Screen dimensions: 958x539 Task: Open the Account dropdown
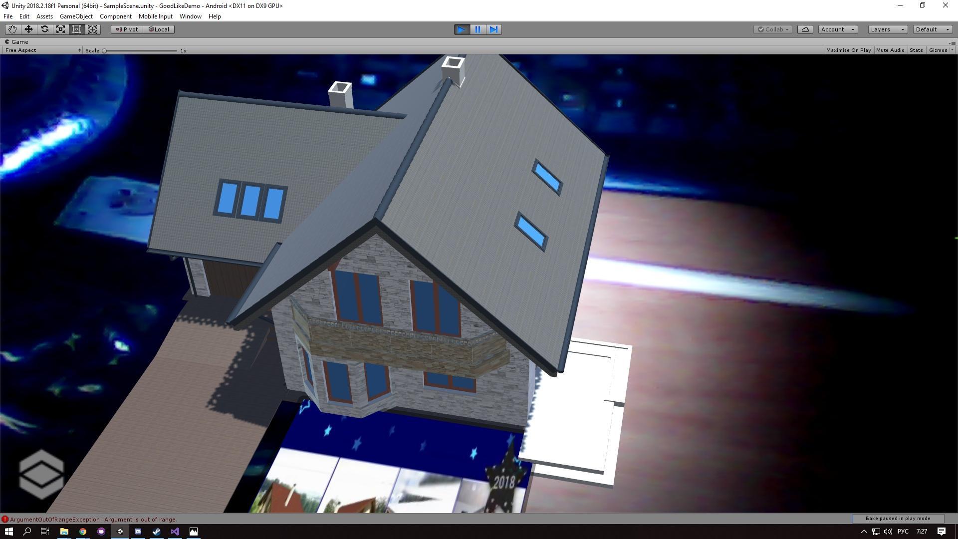click(x=838, y=29)
